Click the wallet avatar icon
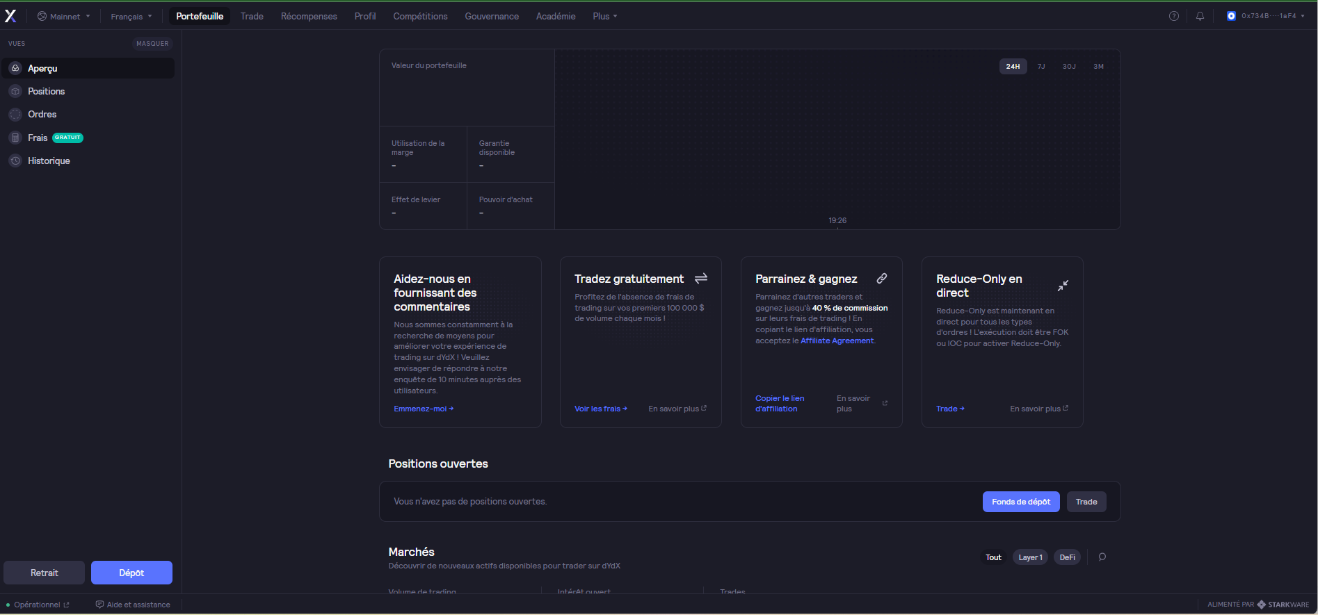Screen dimensions: 1318x615 click(x=1231, y=16)
